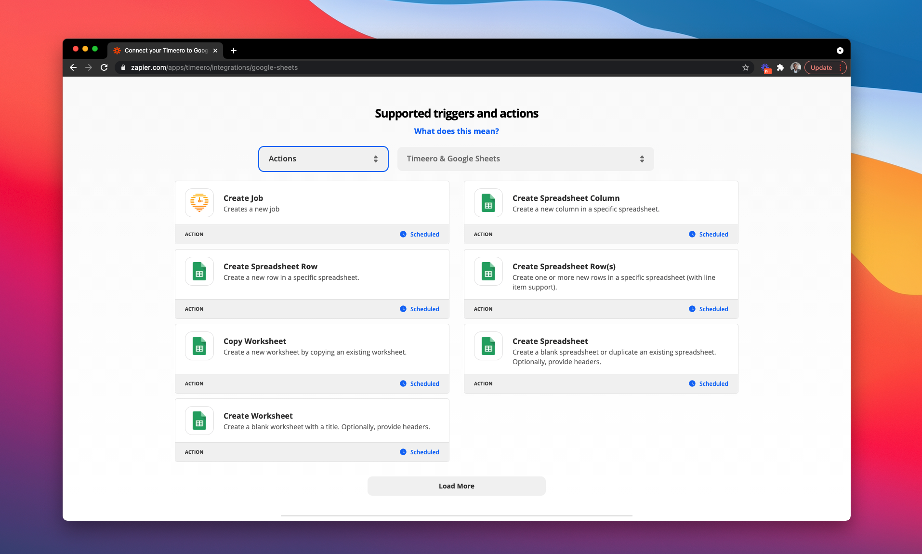Open the tab search arrow in the tab strip
This screenshot has width=922, height=554.
840,51
